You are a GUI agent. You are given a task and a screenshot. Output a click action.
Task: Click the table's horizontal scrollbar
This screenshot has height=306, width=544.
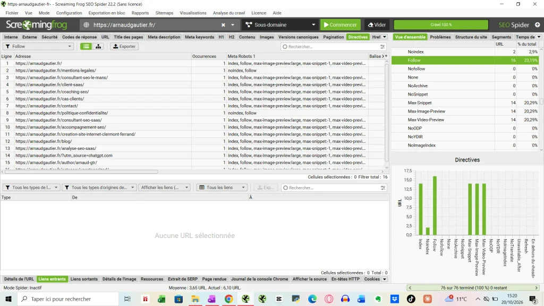[81, 172]
